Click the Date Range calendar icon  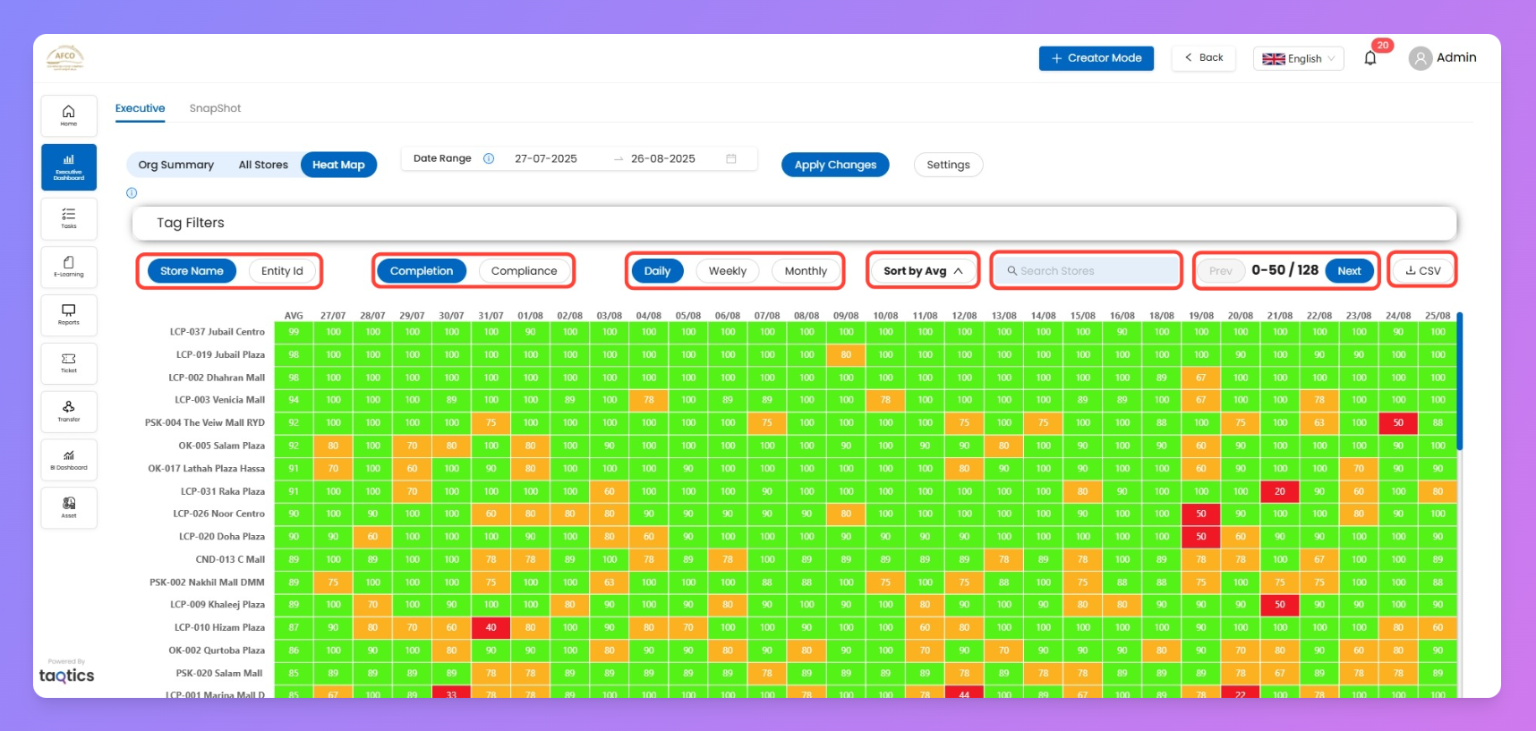(x=731, y=158)
